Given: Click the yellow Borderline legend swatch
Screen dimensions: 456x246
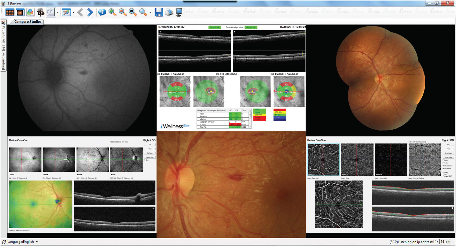Looking at the screenshot, I should point(260,115).
